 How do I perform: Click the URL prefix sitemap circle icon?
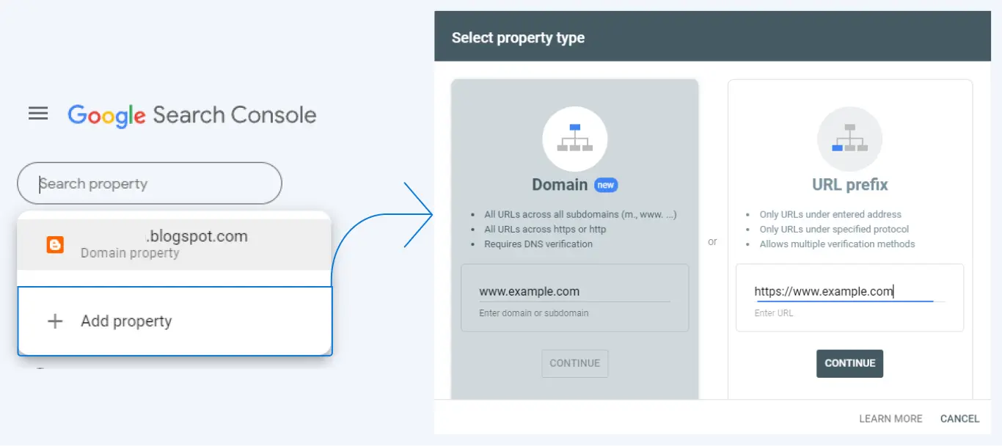849,139
